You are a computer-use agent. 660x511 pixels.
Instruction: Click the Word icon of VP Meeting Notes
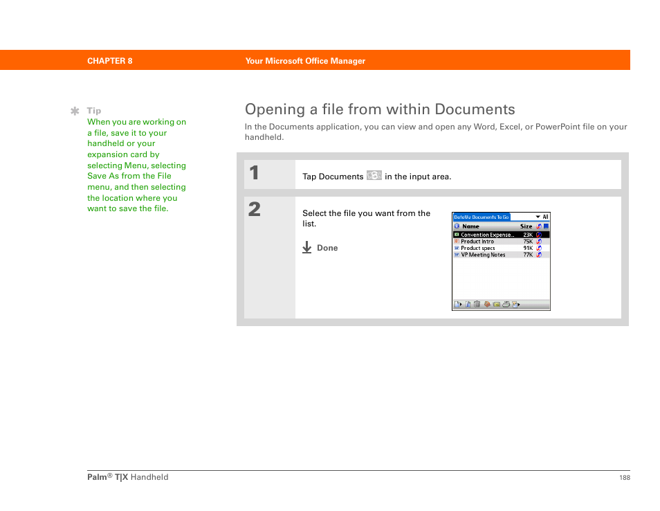457,255
